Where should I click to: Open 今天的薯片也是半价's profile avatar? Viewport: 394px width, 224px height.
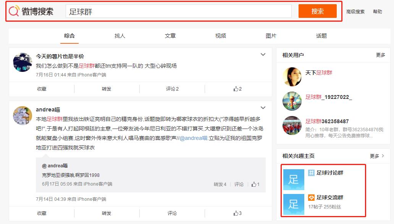pos(23,63)
